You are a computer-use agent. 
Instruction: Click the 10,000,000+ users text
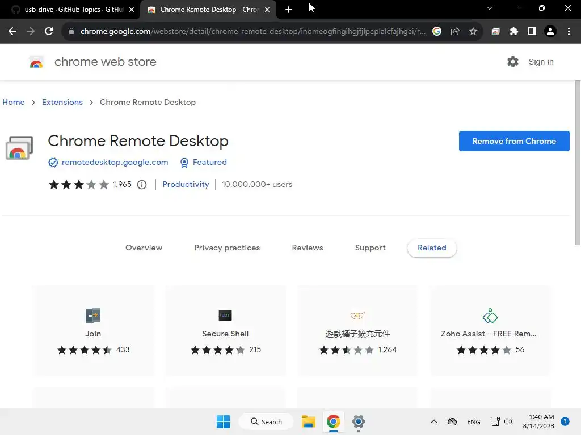click(257, 184)
